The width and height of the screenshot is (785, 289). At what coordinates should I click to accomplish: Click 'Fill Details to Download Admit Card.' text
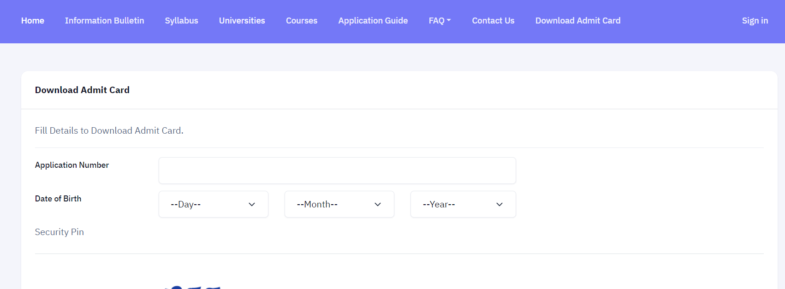click(109, 130)
